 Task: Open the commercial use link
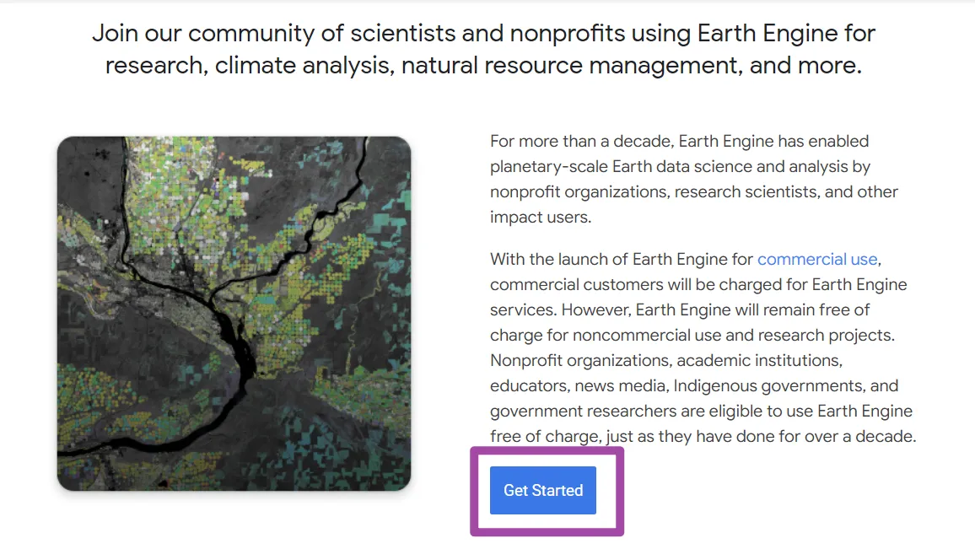817,259
